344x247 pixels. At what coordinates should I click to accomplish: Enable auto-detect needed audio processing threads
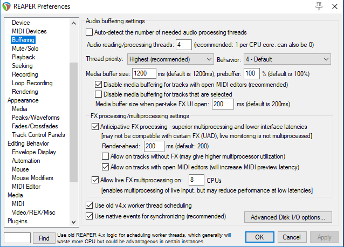[x=90, y=33]
